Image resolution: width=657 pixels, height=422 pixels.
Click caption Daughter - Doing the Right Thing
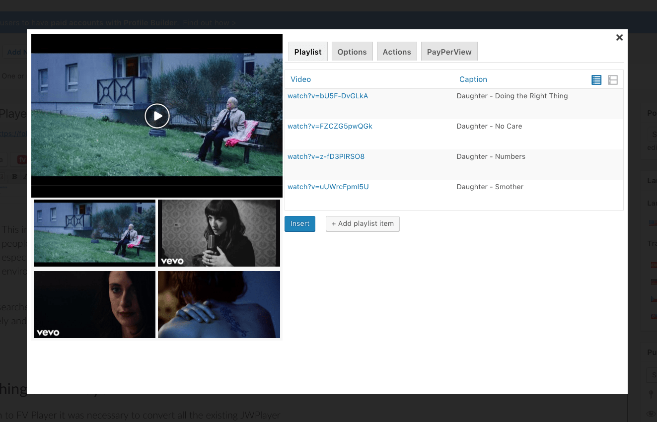[512, 96]
